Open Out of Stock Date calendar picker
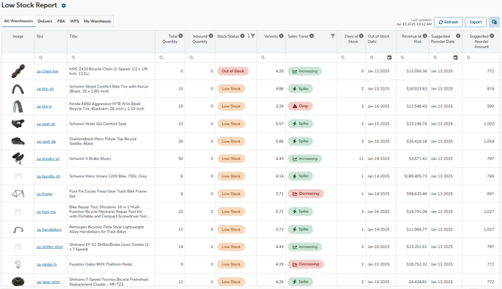Screen dimensions: 502x289 (390, 58)
